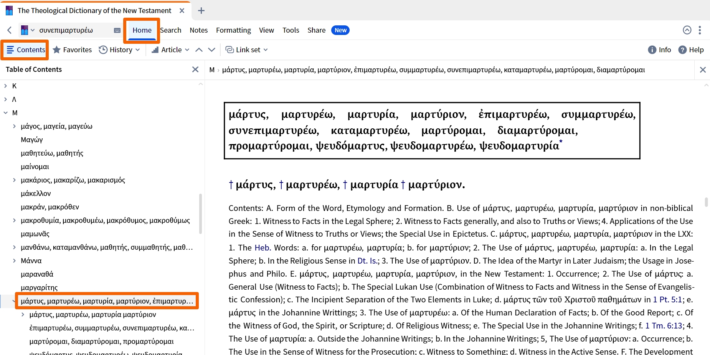Collapse the toolbar with the circled up arrow
This screenshot has width=710, height=355.
pyautogui.click(x=687, y=30)
